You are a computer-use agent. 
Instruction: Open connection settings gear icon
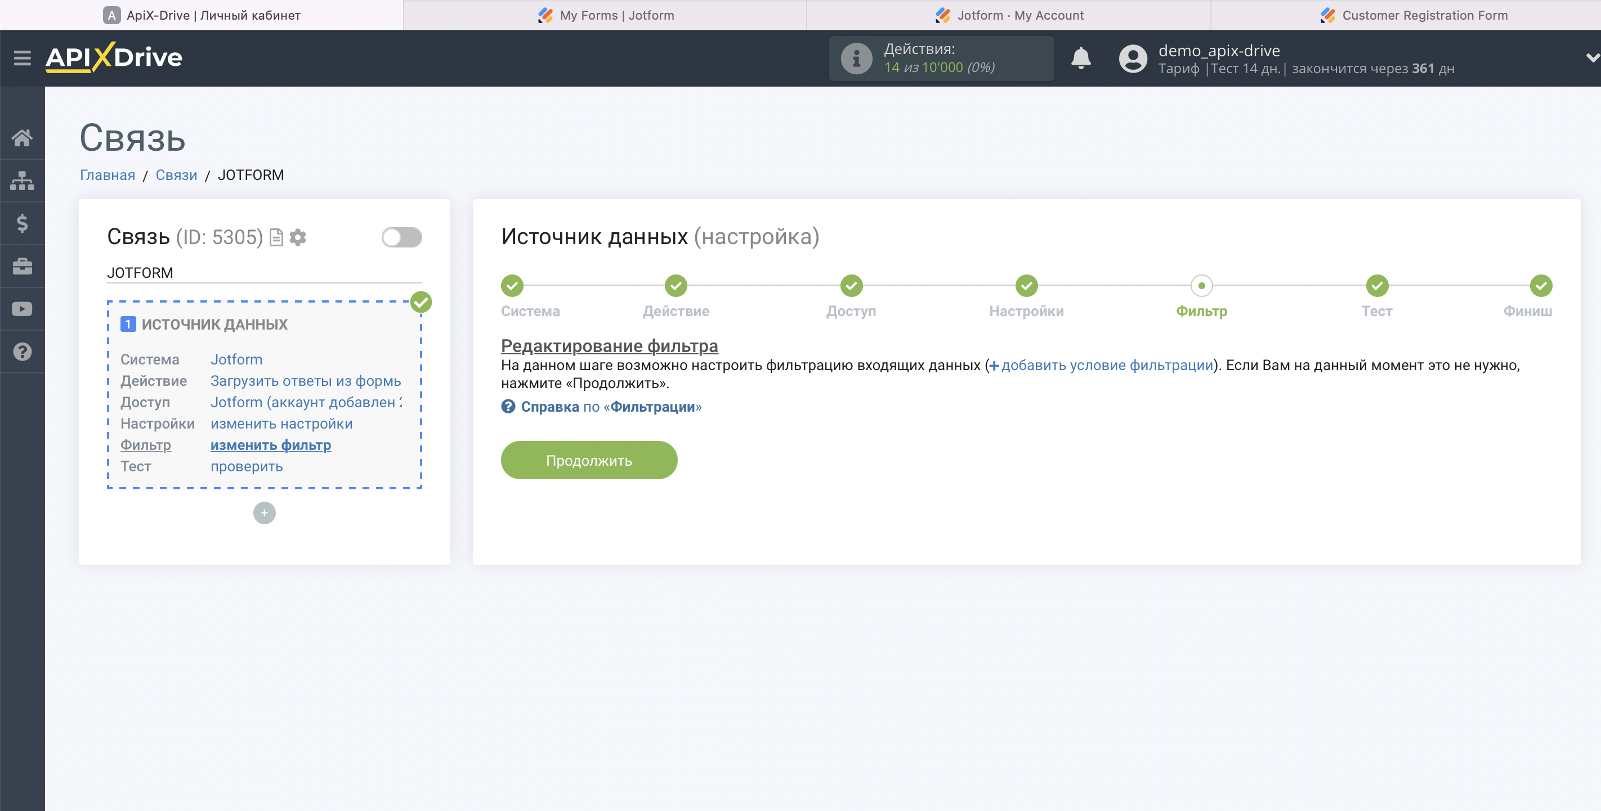coord(298,237)
